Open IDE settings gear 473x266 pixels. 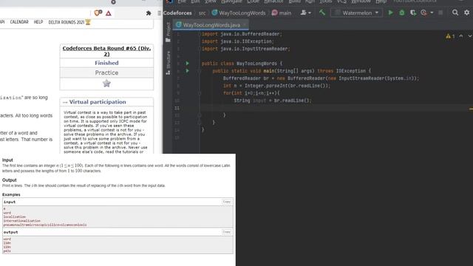click(466, 13)
